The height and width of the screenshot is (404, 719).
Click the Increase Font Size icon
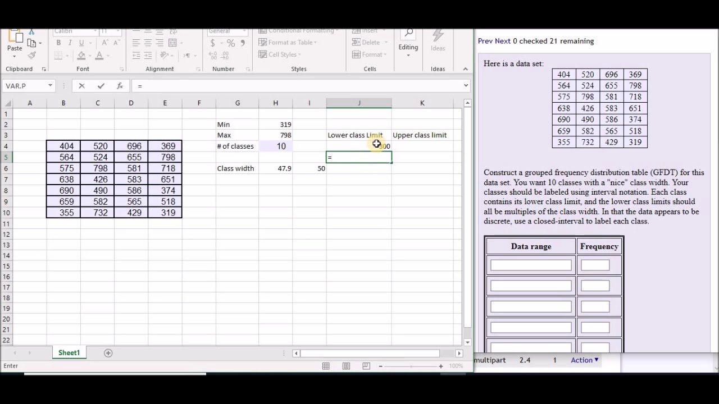click(x=105, y=43)
